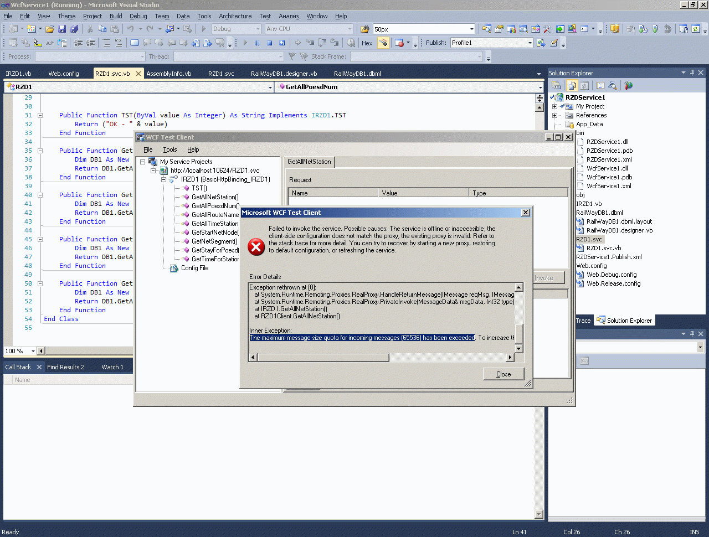The width and height of the screenshot is (709, 537).
Task: Select RZDService1.dll in the bin folder
Action: 607,142
